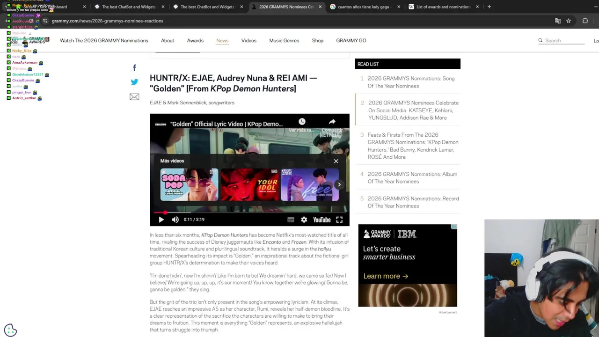Image resolution: width=599 pixels, height=337 pixels.
Task: Click the ad info corner icon
Action: click(454, 227)
